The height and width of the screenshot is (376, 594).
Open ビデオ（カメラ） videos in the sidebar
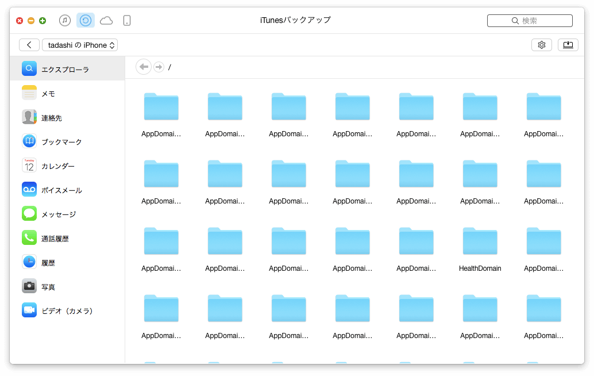pyautogui.click(x=67, y=311)
